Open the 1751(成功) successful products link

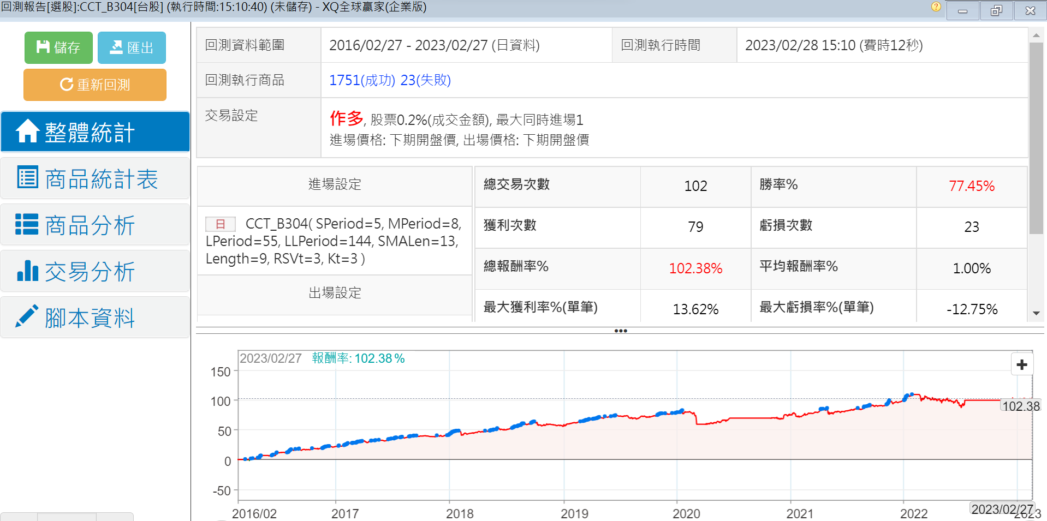(x=362, y=80)
